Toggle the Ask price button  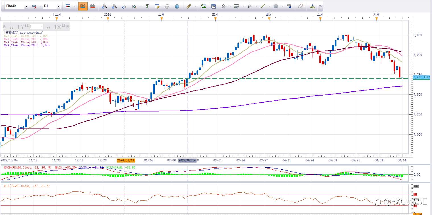tap(92, 6)
